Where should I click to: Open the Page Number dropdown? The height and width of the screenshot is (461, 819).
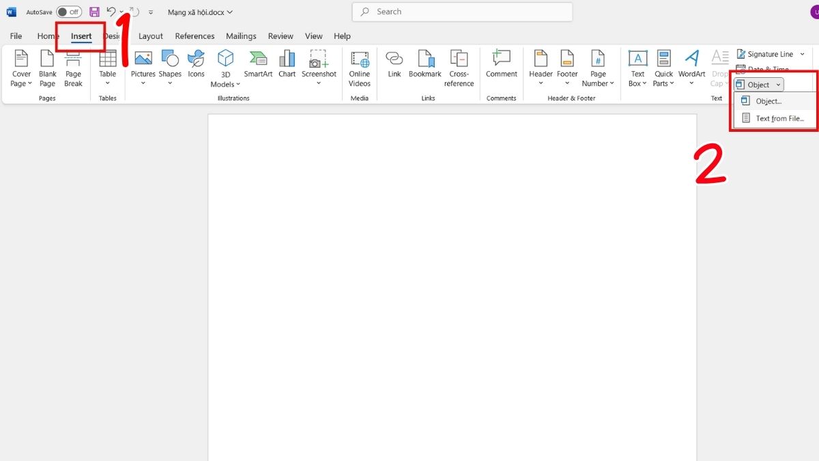(x=598, y=68)
